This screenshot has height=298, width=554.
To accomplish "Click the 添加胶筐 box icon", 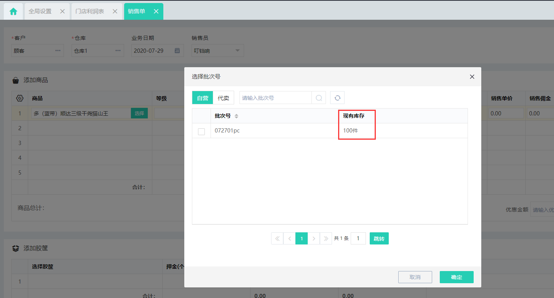I will click(16, 248).
